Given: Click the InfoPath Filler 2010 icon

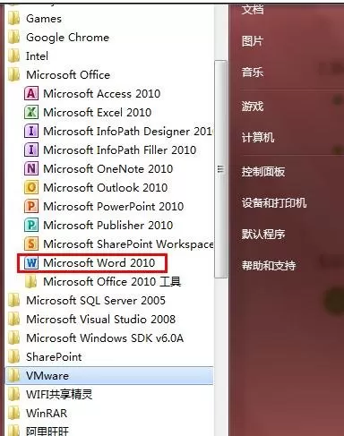Looking at the screenshot, I should [31, 150].
